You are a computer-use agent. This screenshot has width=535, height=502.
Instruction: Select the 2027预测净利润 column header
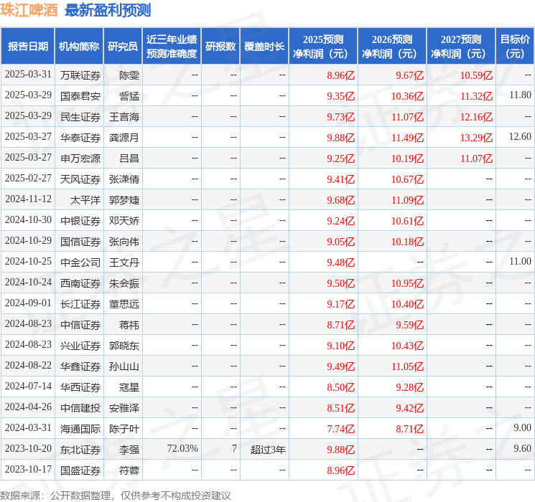tap(461, 47)
